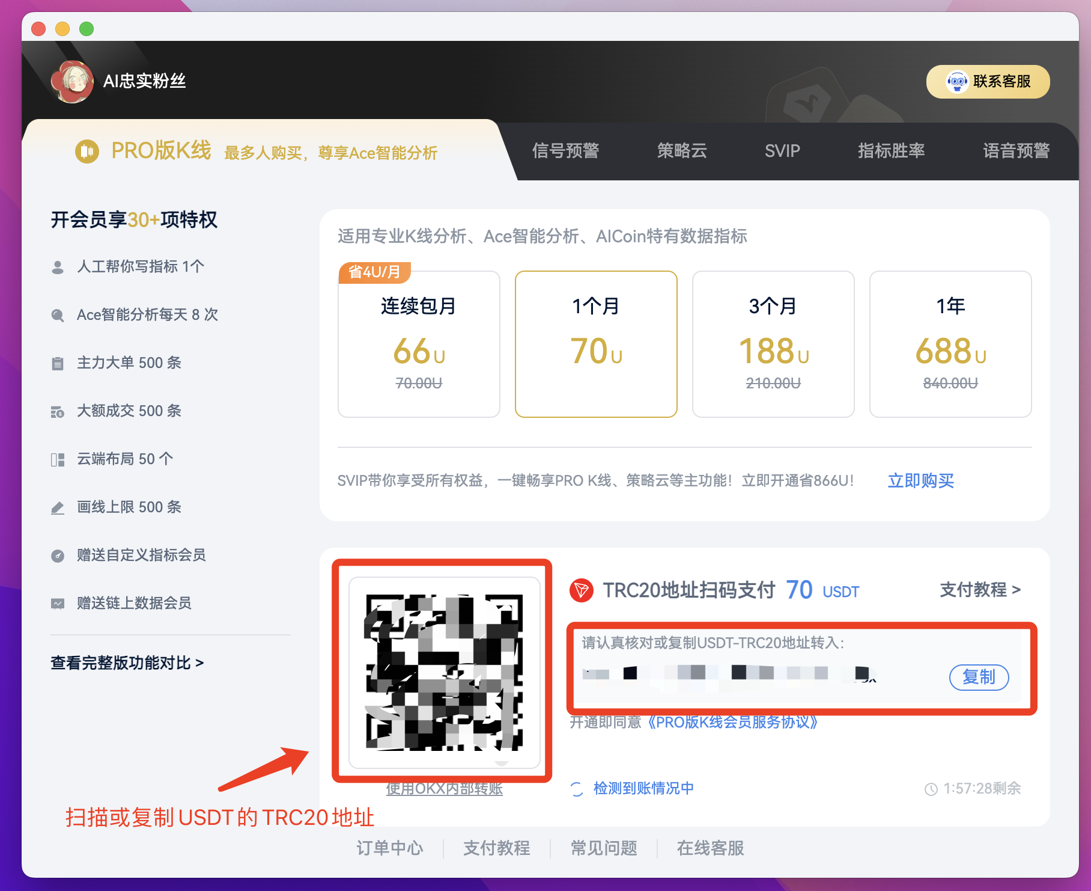1091x891 pixels.
Task: Click the 省4U/月 discount badge
Action: click(x=374, y=272)
